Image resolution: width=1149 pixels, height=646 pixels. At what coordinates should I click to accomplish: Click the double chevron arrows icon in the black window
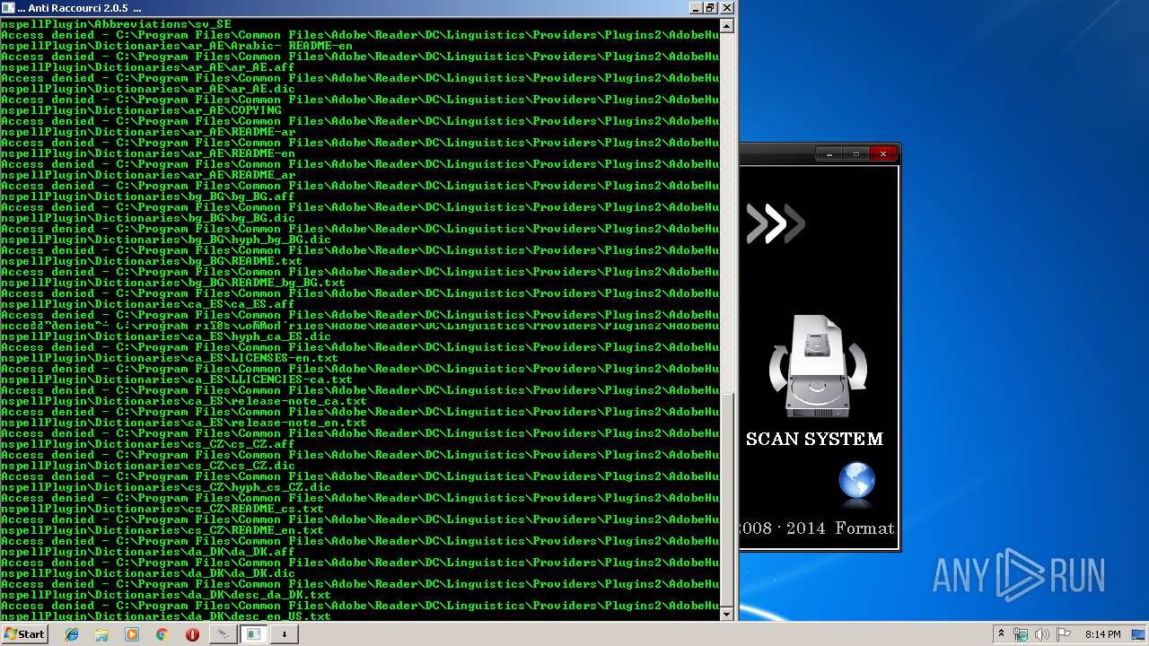coord(776,223)
